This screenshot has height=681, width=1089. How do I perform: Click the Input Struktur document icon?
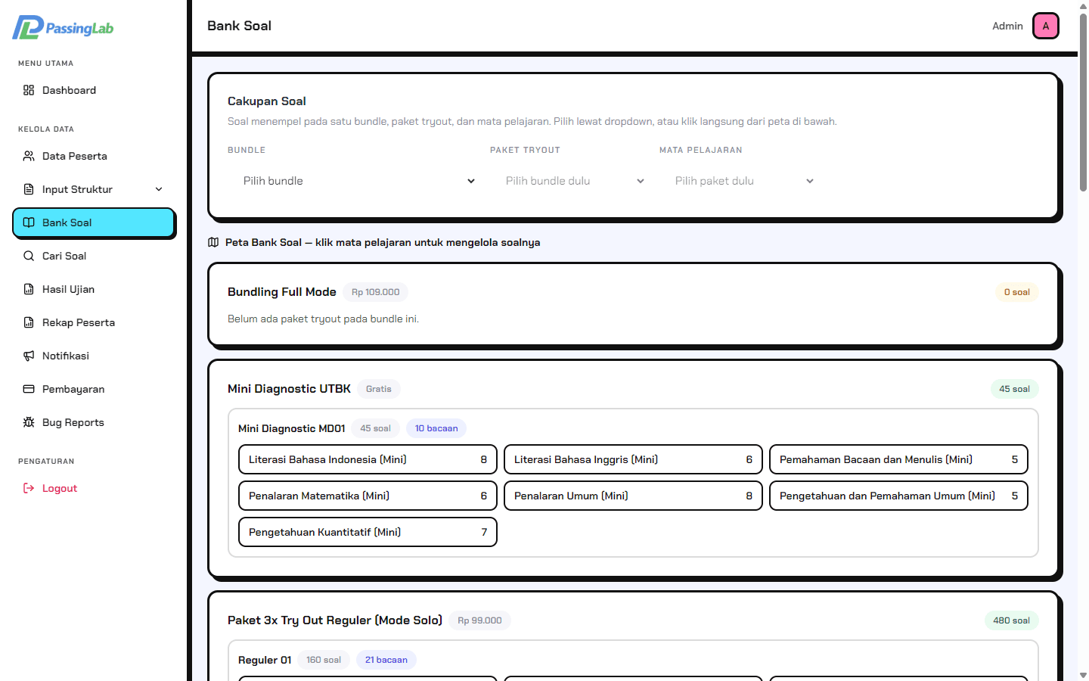tap(29, 189)
